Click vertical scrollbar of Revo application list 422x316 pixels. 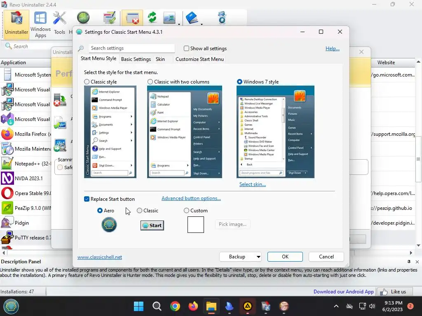[x=418, y=159]
